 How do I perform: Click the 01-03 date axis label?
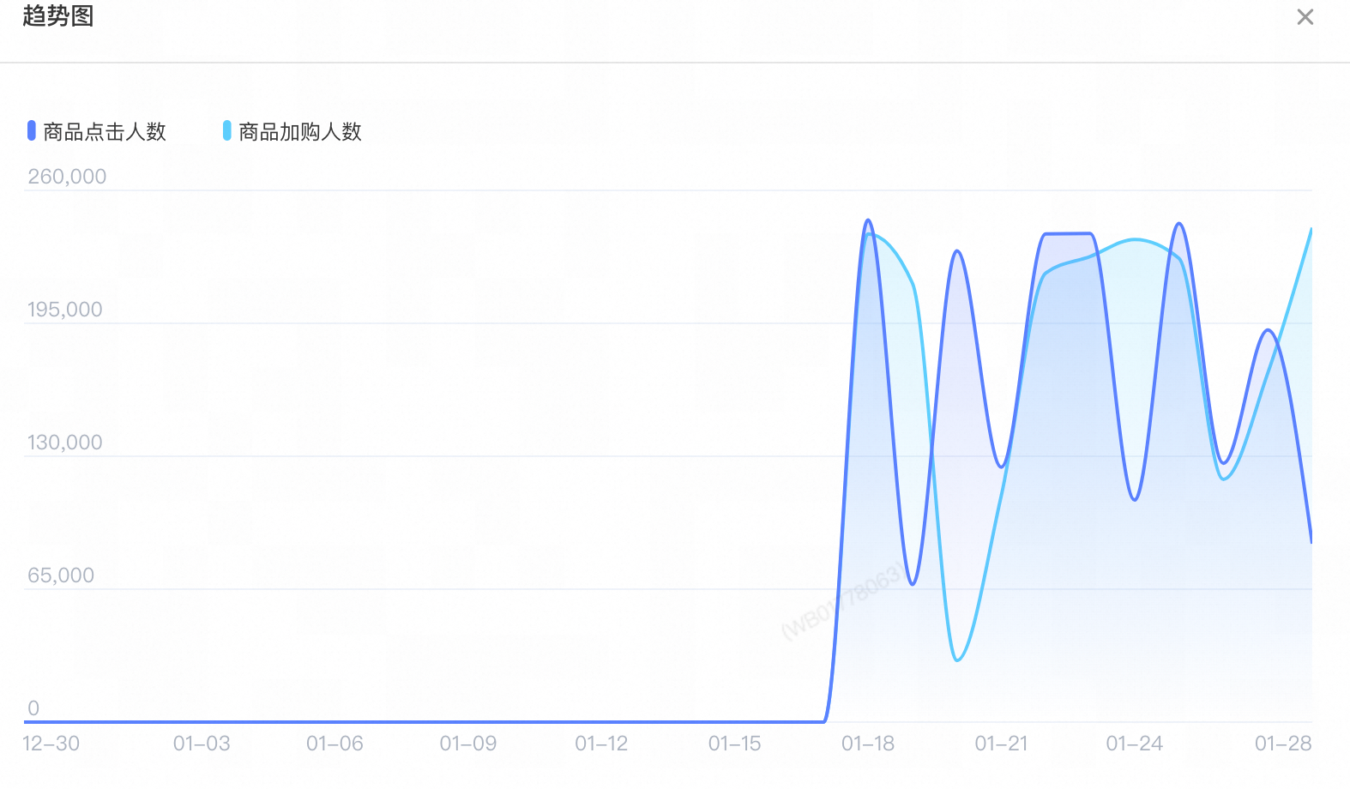click(202, 744)
